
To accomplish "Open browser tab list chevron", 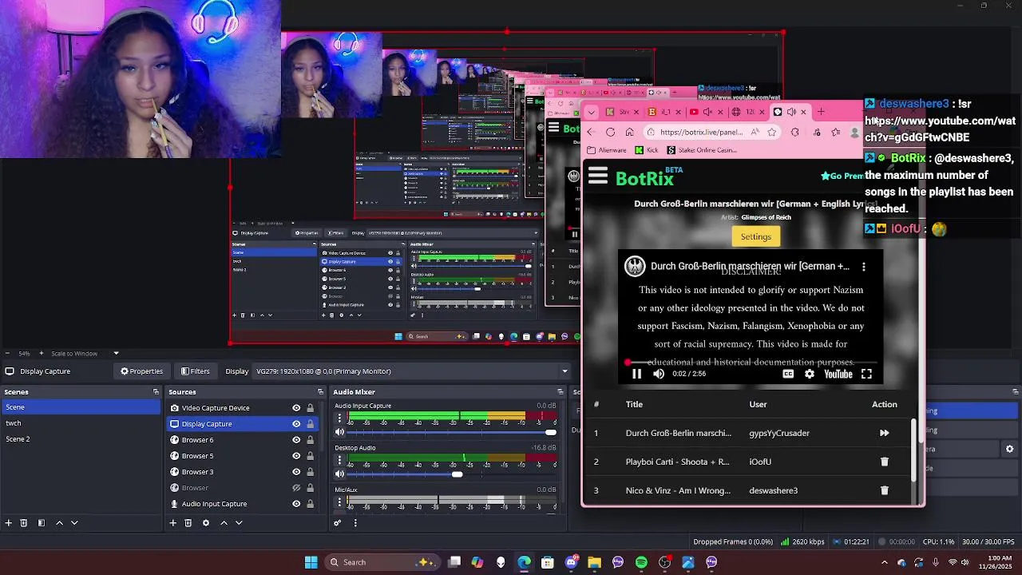I will pos(591,112).
